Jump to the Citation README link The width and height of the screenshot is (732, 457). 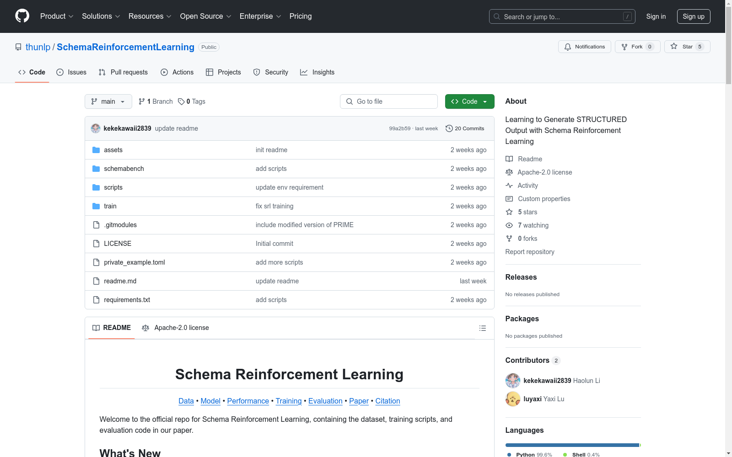coord(388,401)
